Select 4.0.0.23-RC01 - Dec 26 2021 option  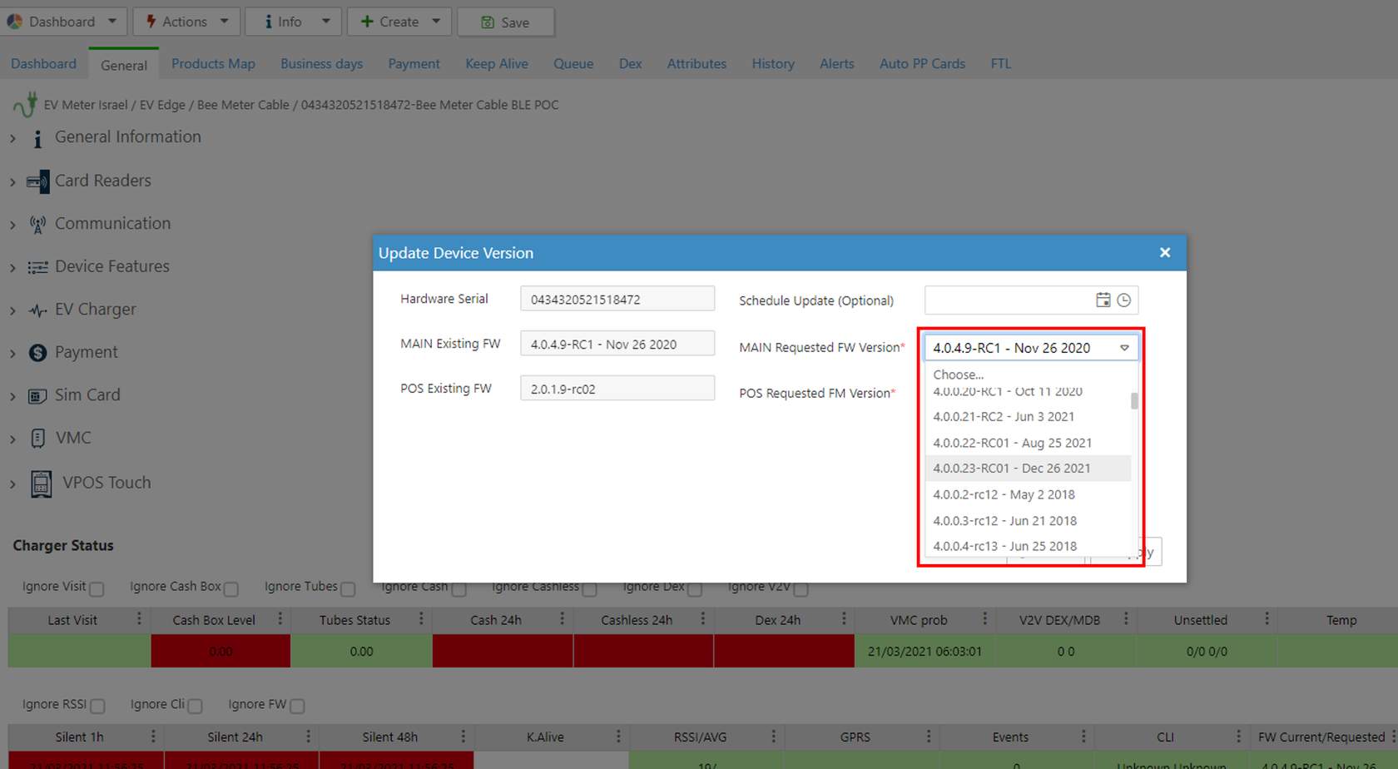1028,468
